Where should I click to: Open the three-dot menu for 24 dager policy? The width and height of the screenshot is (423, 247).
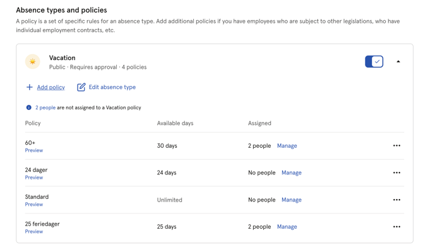pos(396,172)
